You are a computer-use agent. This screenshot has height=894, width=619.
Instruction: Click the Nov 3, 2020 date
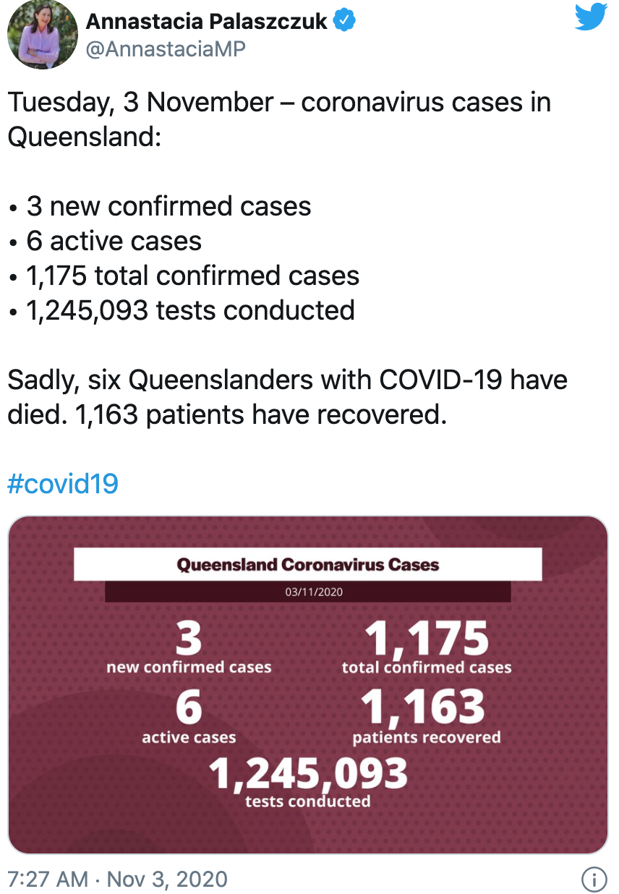(x=167, y=880)
